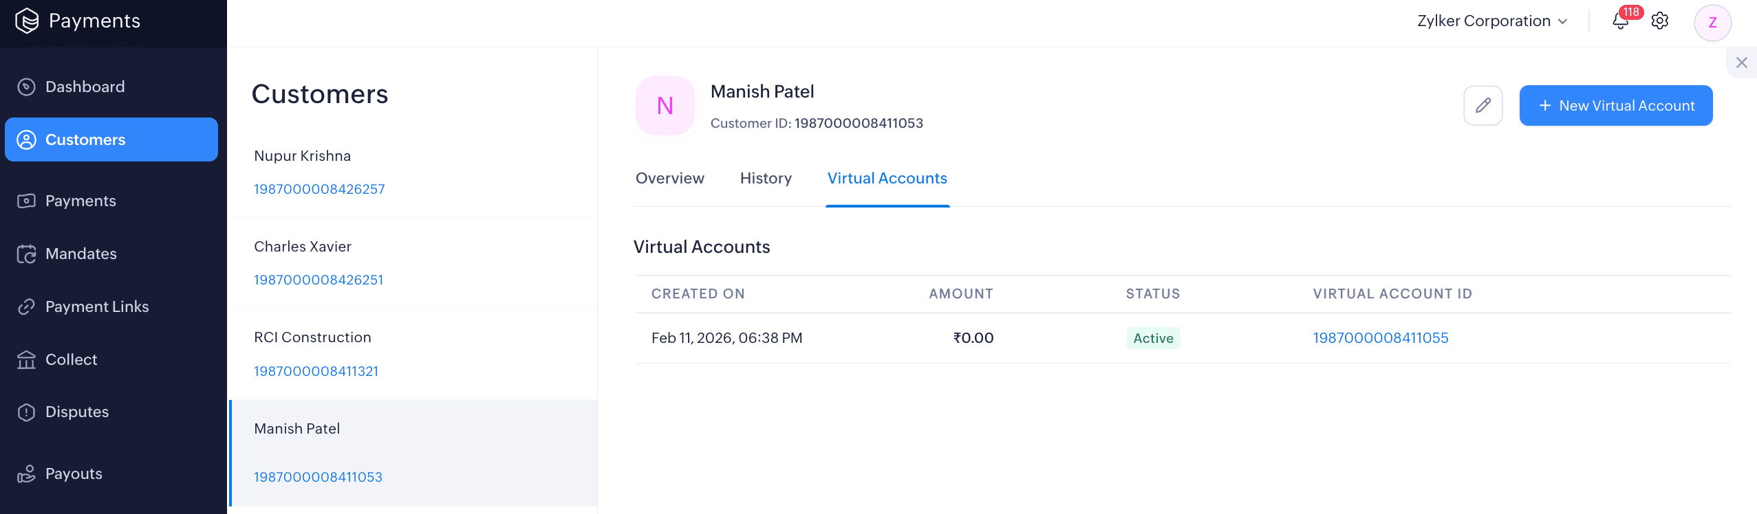This screenshot has width=1757, height=514.
Task: Switch to the History tab
Action: coord(766,179)
